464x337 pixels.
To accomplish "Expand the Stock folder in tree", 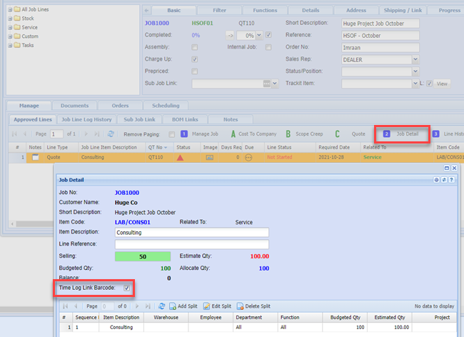I will click(9, 17).
